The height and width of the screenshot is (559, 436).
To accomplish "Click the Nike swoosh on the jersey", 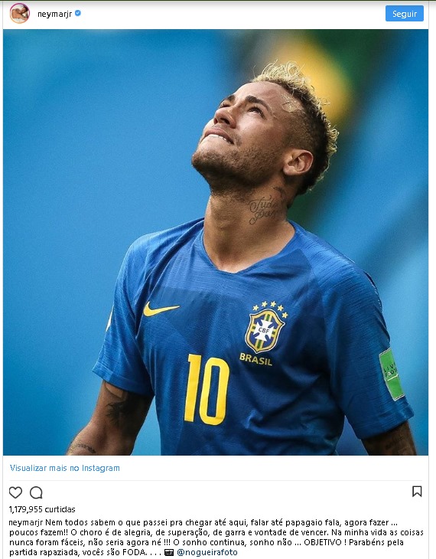I will pos(161,309).
